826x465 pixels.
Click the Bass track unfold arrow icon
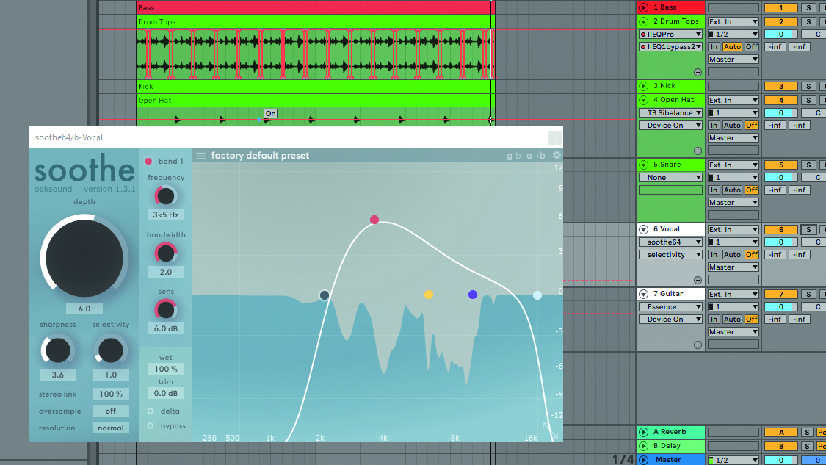(643, 7)
